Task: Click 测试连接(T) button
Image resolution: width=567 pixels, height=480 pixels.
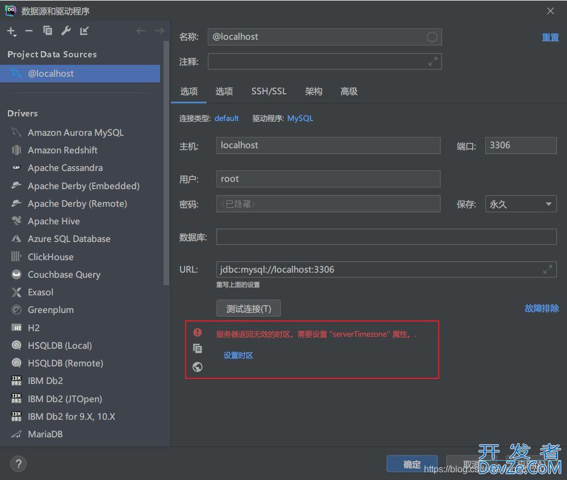Action: coord(249,309)
